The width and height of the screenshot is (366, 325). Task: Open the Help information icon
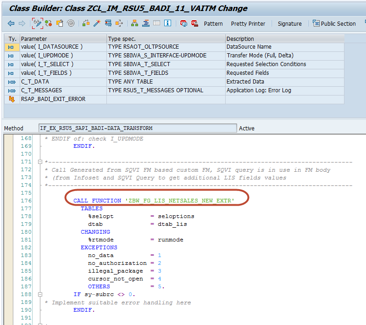167,23
